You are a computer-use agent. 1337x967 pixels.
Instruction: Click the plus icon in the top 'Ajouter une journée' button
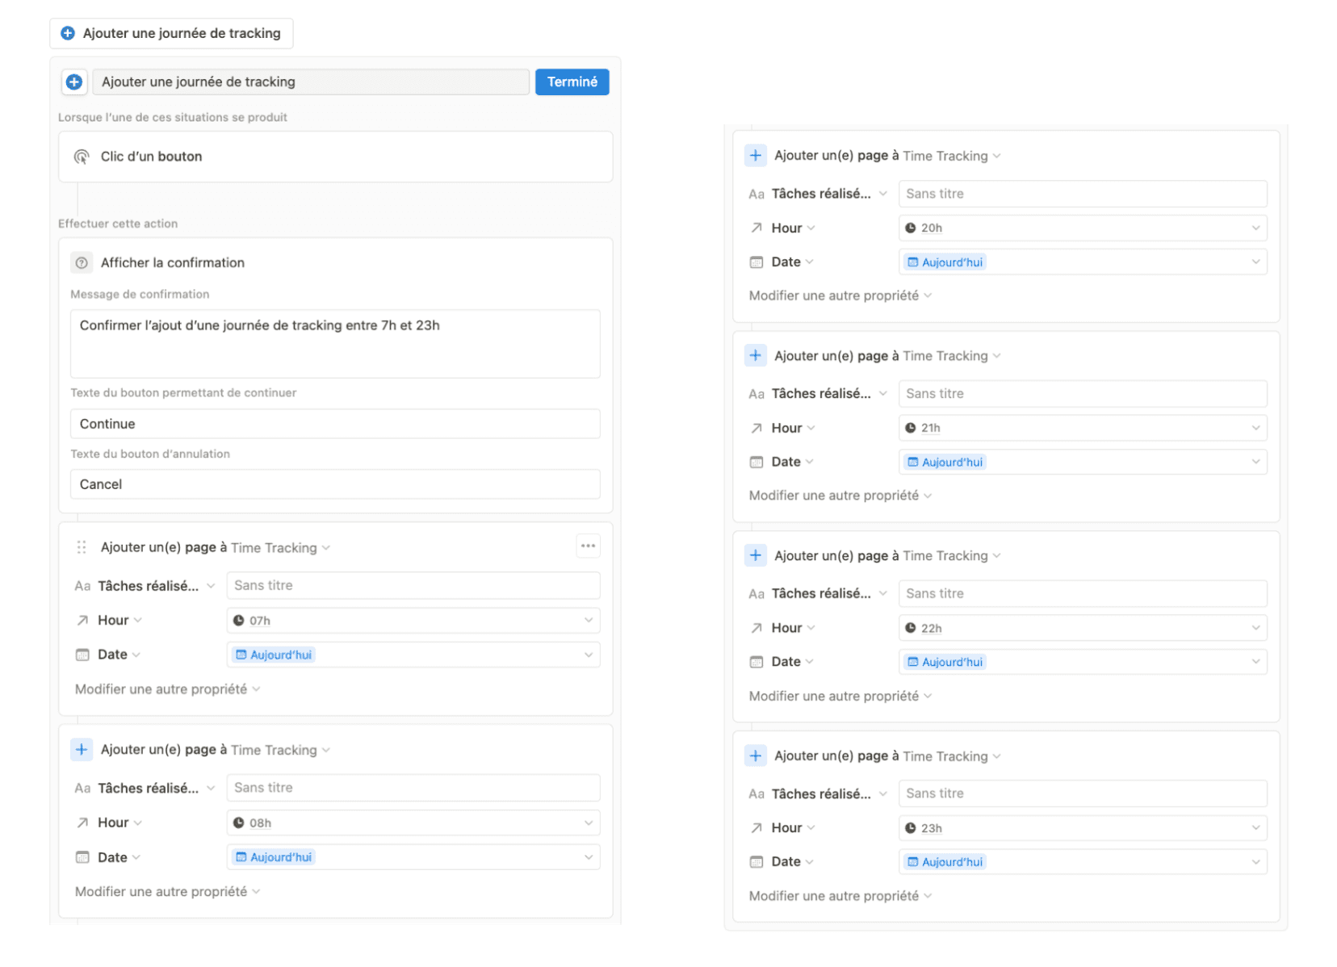click(x=68, y=33)
